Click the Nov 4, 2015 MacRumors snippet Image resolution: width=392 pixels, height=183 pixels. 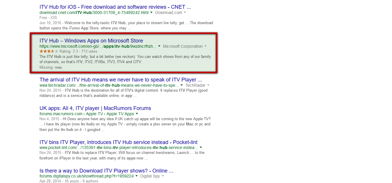pyautogui.click(x=125, y=124)
